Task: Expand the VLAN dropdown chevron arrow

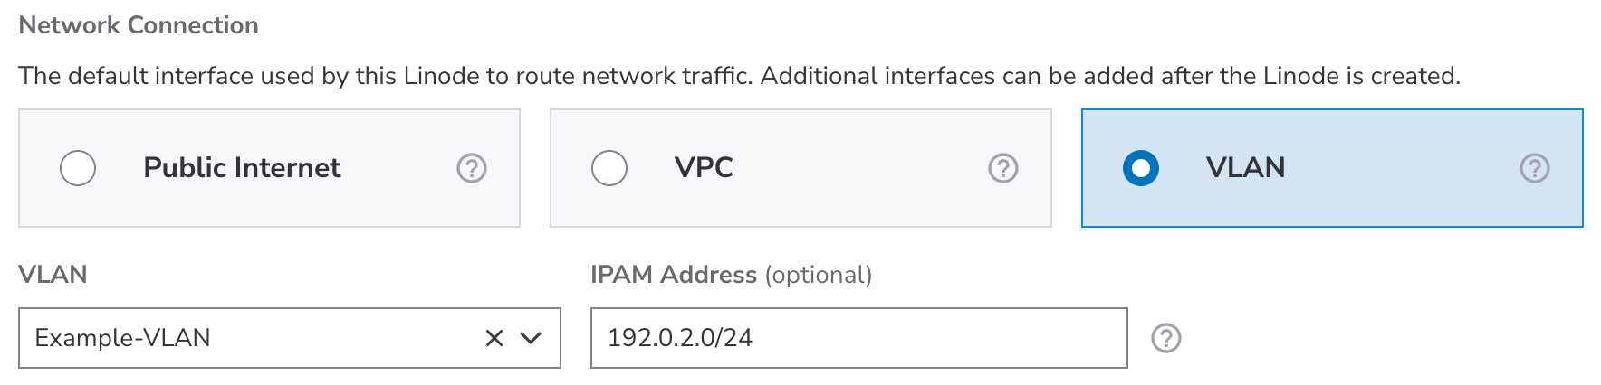Action: pyautogui.click(x=531, y=338)
